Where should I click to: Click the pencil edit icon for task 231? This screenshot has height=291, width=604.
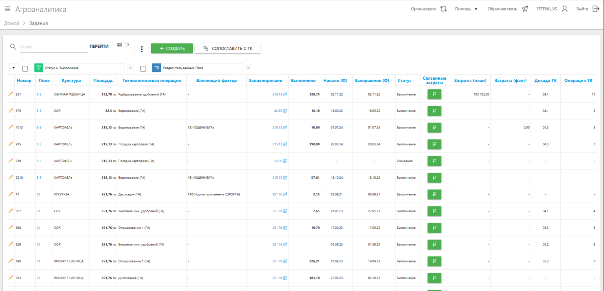[11, 94]
